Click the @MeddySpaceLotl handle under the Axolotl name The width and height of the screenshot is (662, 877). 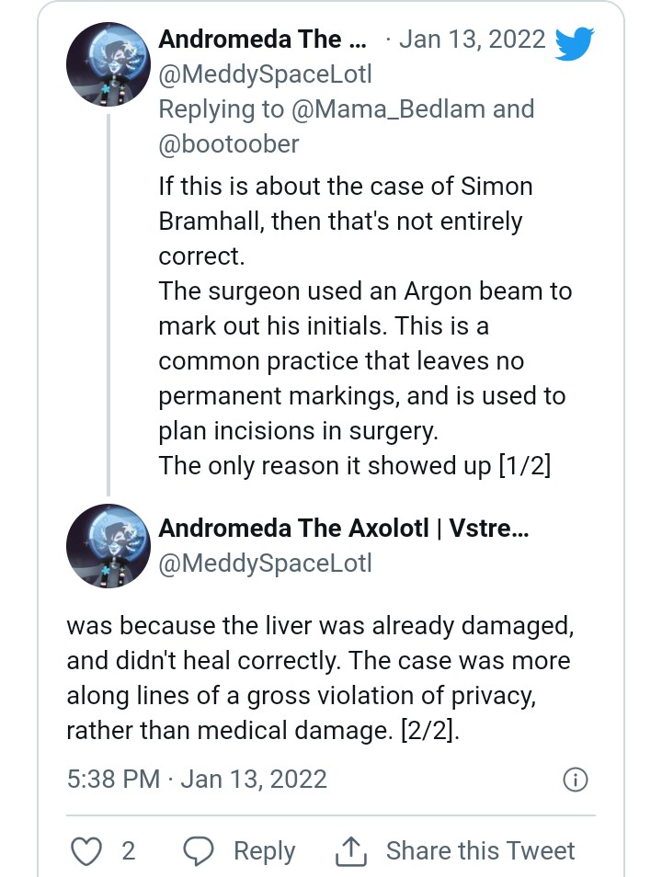click(x=265, y=563)
